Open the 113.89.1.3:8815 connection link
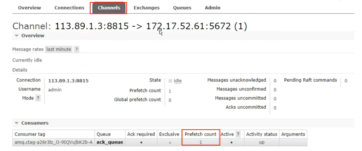The height and width of the screenshot is (151, 362). point(68,81)
